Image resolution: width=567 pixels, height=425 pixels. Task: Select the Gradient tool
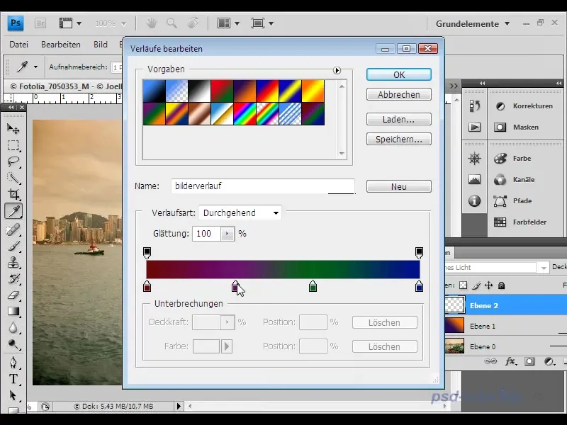[x=13, y=311]
